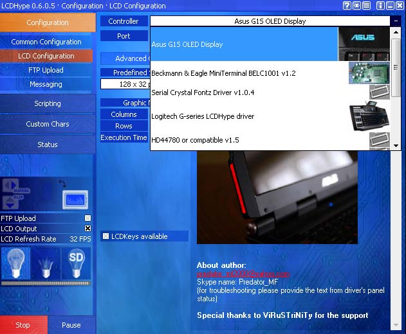This screenshot has width=406, height=334.
Task: Click the driver list scroll down arrow
Action: (x=396, y=146)
